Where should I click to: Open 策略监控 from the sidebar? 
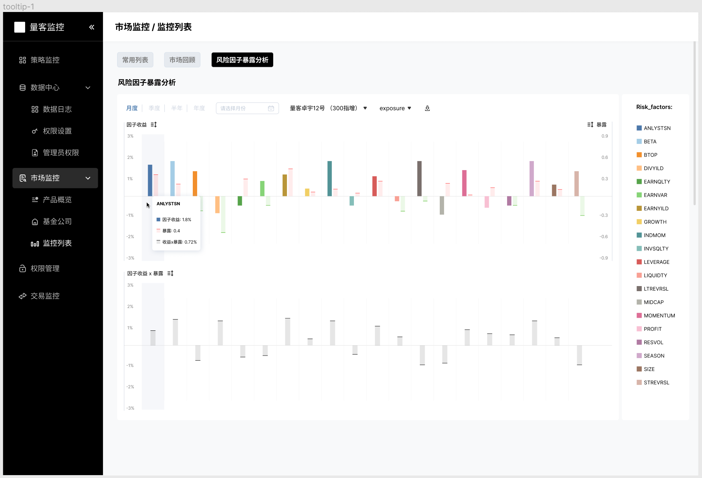click(45, 60)
